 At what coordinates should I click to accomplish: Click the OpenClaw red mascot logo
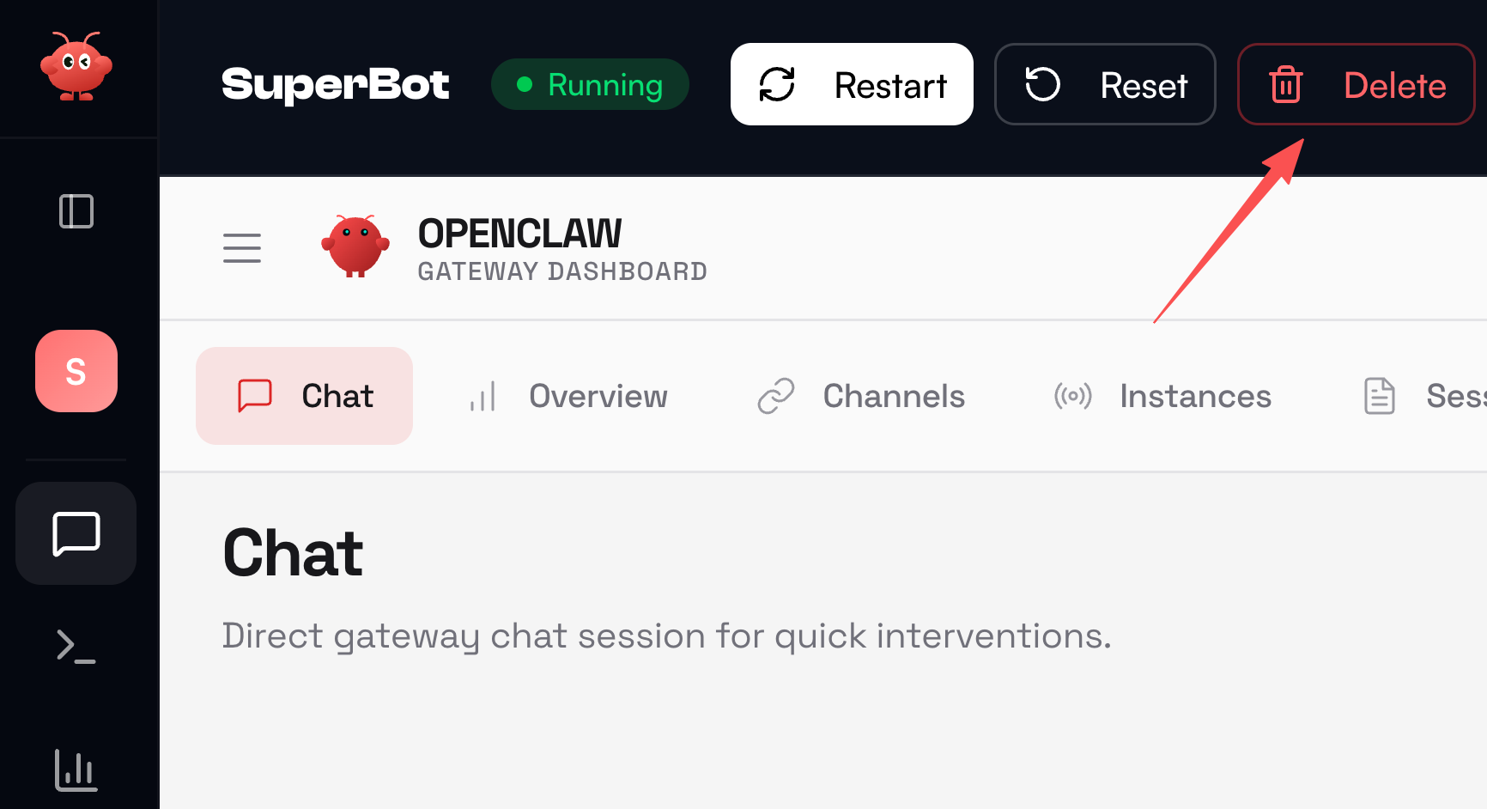tap(355, 246)
